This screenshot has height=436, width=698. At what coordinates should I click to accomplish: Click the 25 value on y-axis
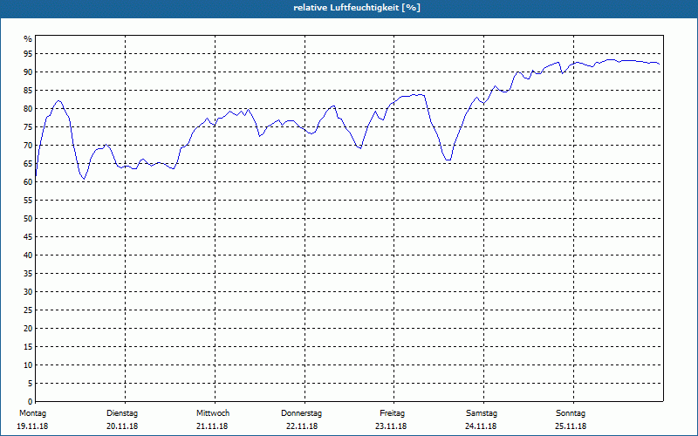28,310
